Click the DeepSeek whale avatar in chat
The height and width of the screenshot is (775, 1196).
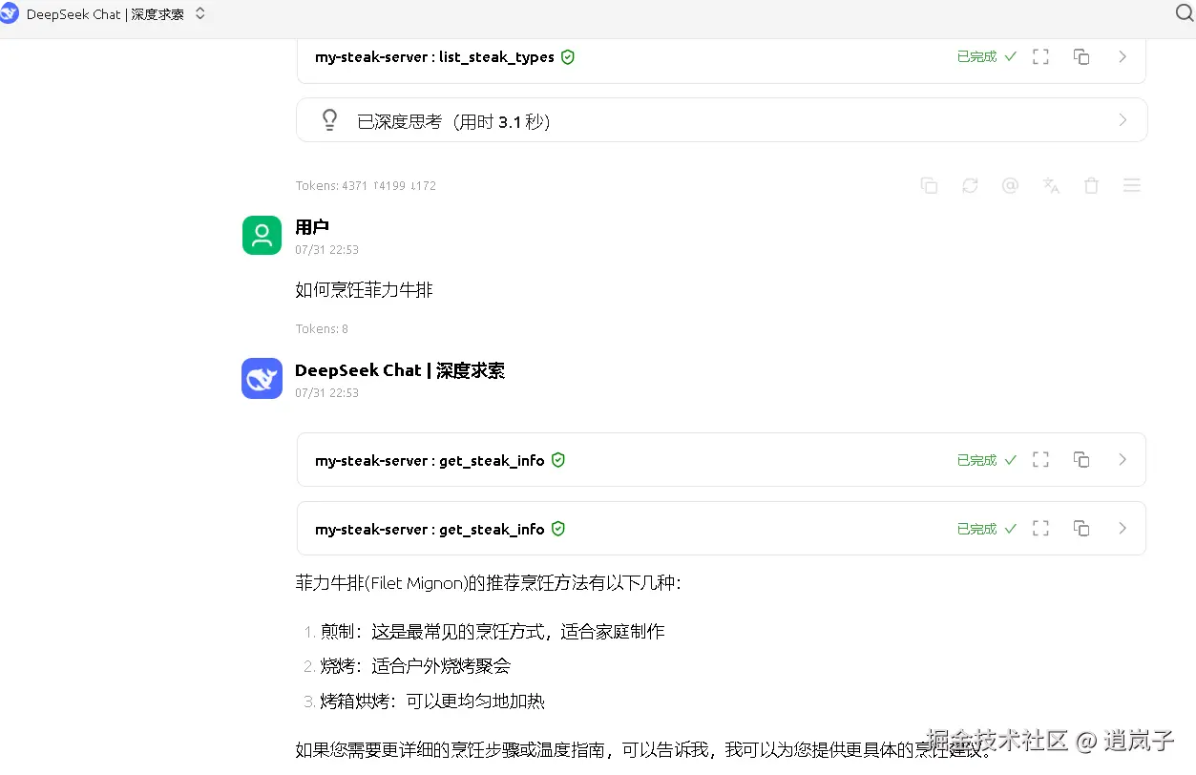click(x=262, y=378)
